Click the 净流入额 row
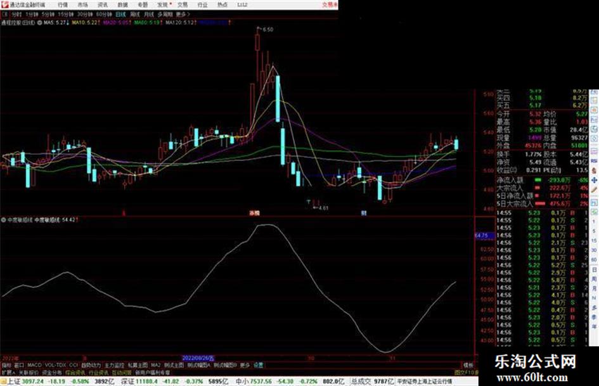Screen dimensions: 599x386 542,180
